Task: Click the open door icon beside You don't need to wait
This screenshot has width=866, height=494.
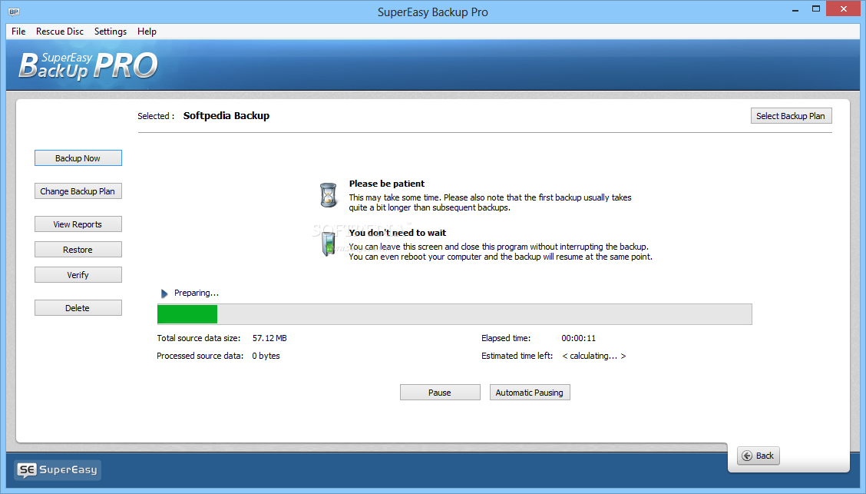Action: 329,244
